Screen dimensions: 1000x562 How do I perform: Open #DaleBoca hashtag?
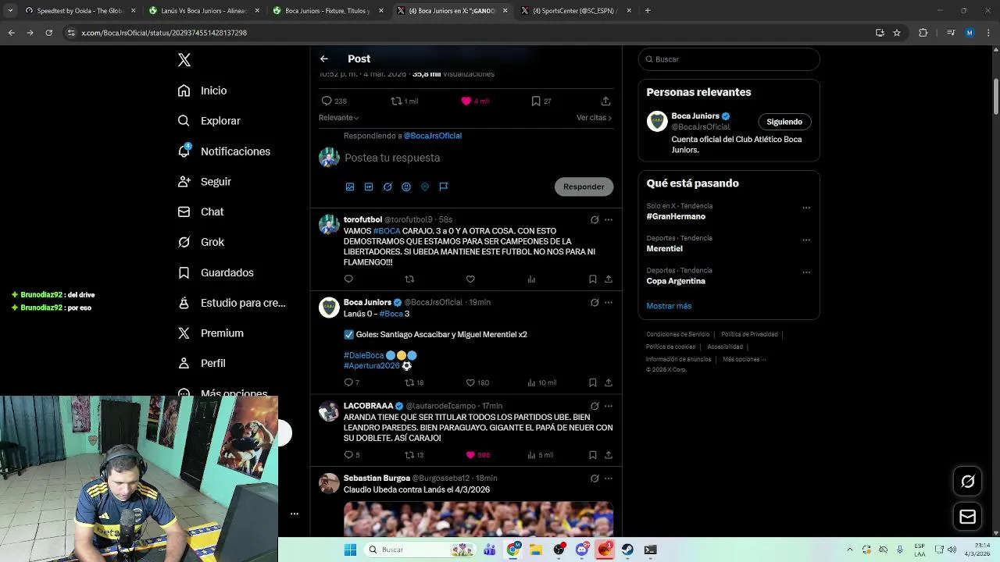[x=364, y=355]
